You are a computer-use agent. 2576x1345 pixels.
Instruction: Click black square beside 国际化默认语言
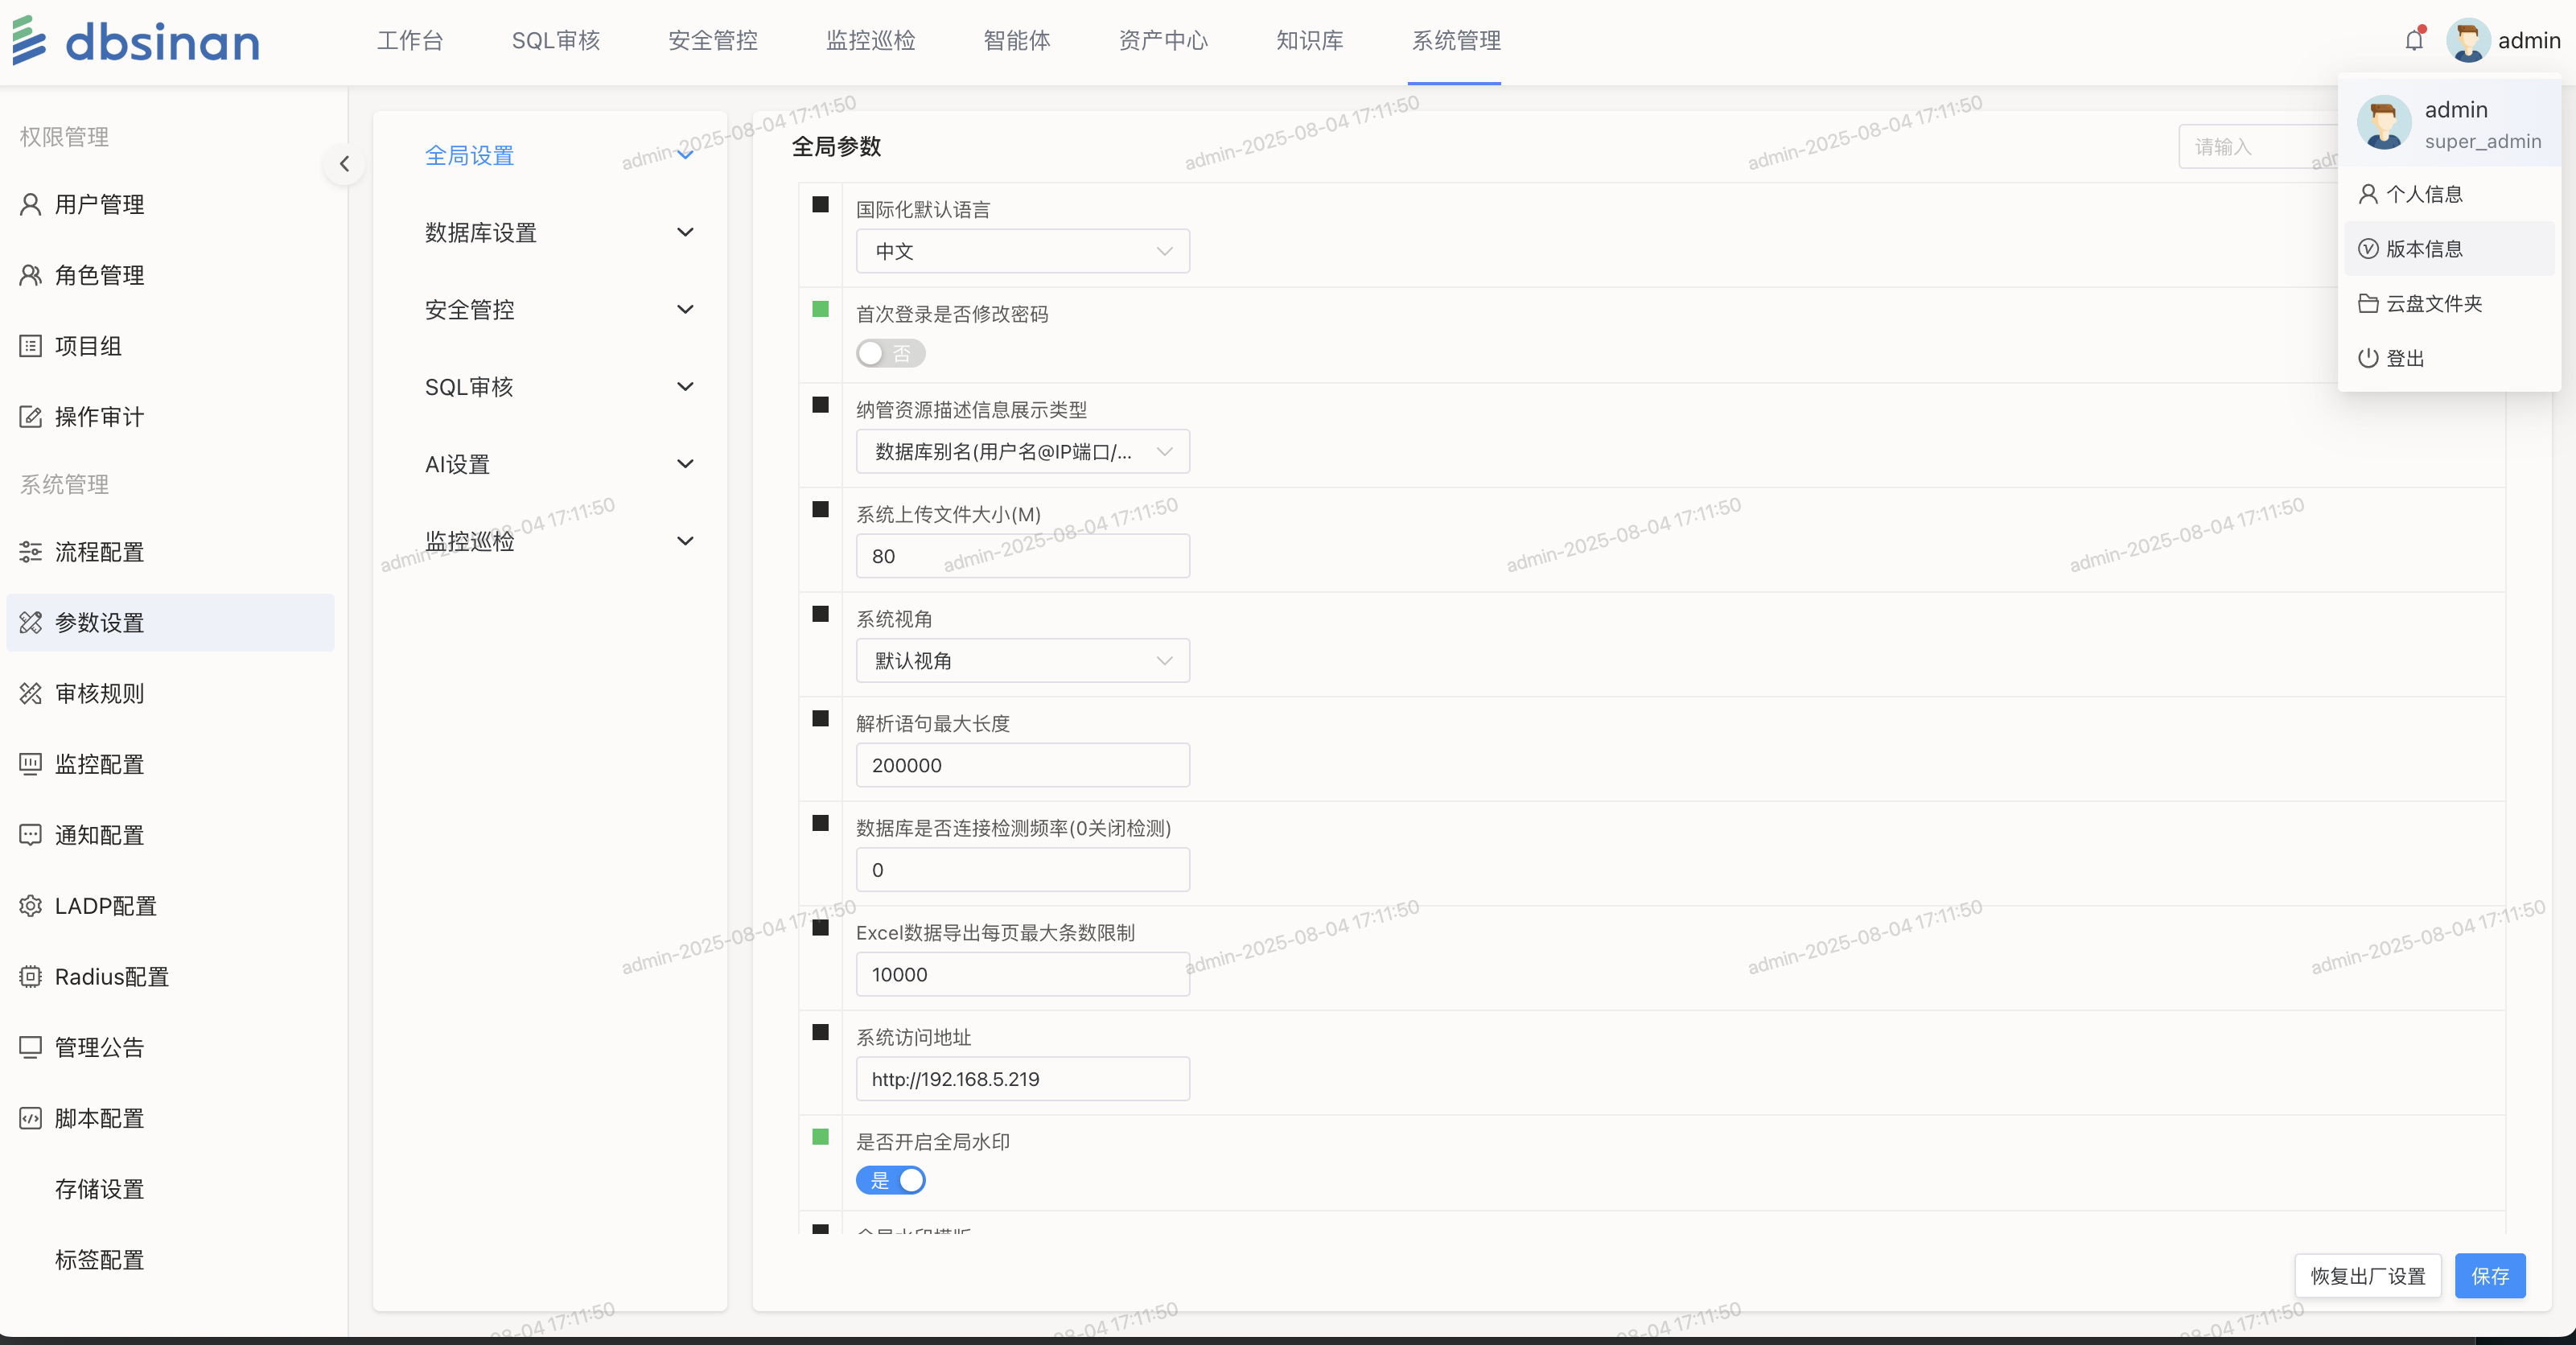point(820,205)
